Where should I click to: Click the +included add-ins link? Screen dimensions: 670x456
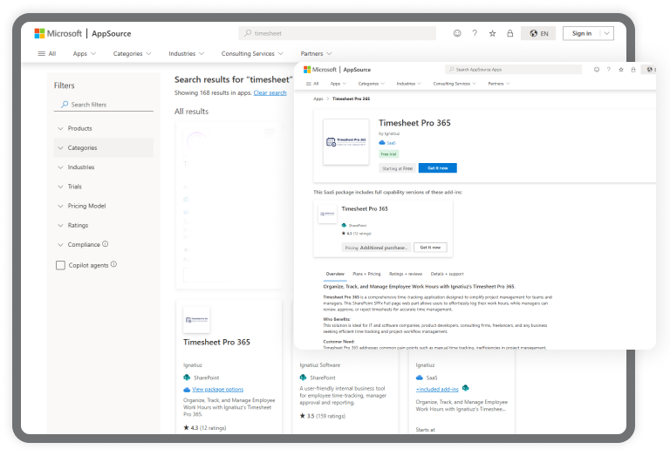(x=437, y=390)
